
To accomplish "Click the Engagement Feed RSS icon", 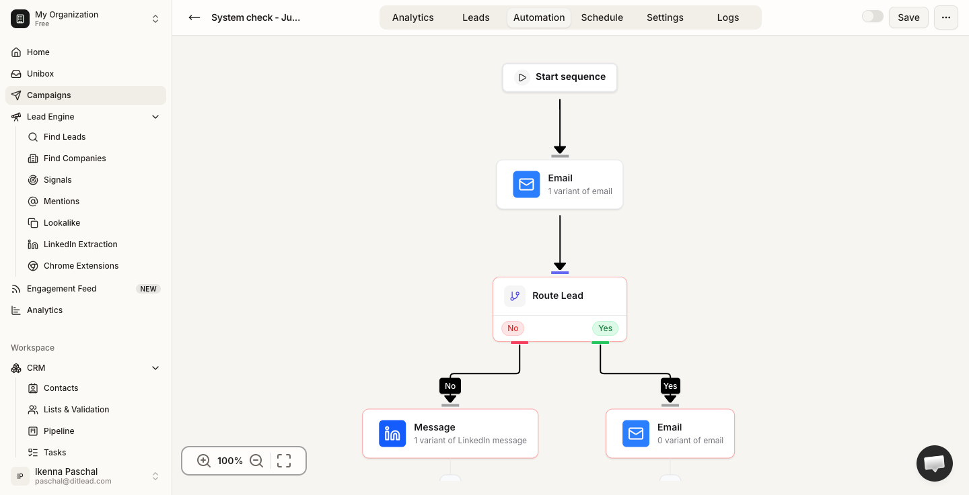I will (16, 289).
